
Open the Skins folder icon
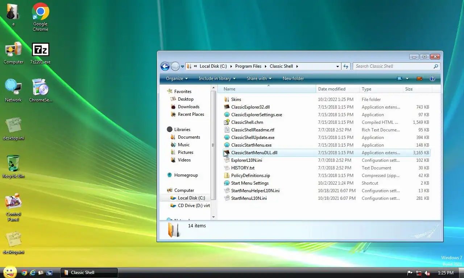point(227,100)
